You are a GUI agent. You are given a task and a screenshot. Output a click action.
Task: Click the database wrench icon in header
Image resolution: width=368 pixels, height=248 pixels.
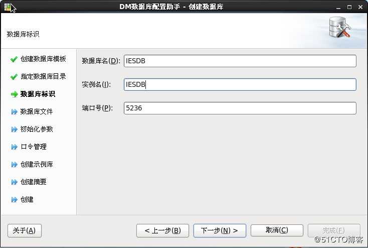341,28
